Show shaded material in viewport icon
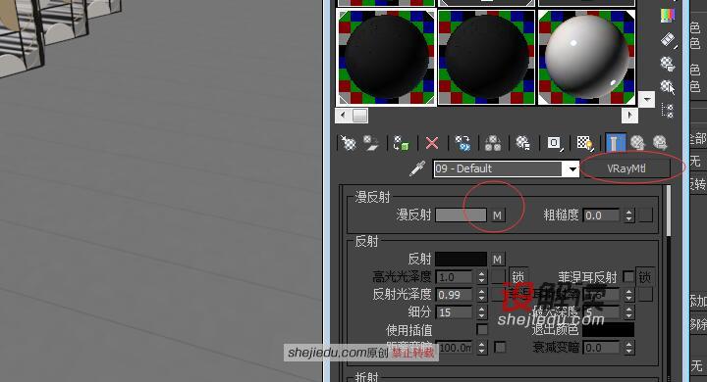This screenshot has width=707, height=382. pyautogui.click(x=585, y=143)
